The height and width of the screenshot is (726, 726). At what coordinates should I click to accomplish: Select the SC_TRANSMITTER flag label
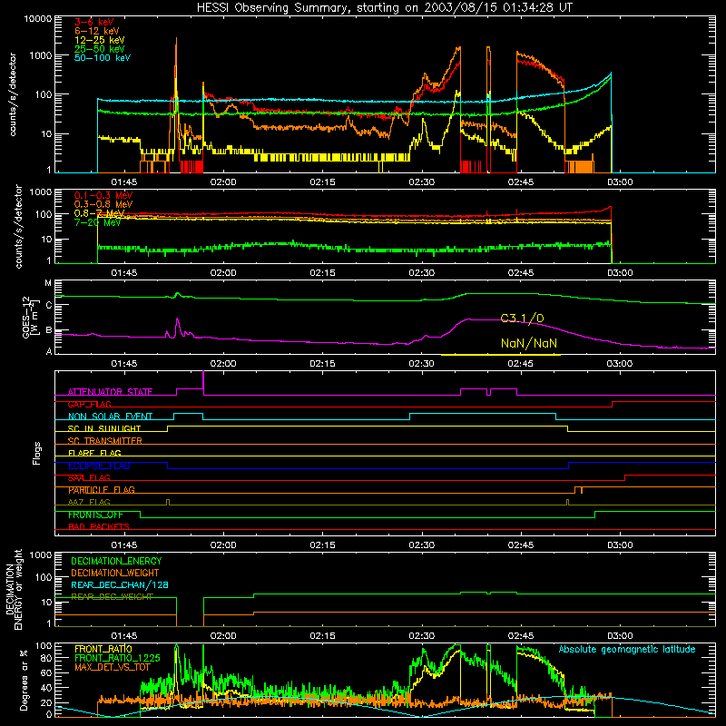(104, 441)
